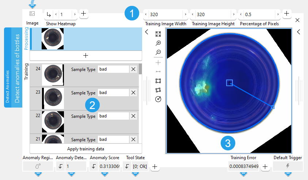Click the Anomaly Region output icon
This screenshot has width=308, height=180.
[38, 166]
